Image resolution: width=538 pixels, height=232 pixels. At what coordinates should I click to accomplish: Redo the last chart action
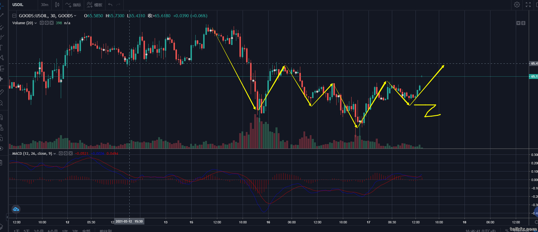pyautogui.click(x=118, y=5)
